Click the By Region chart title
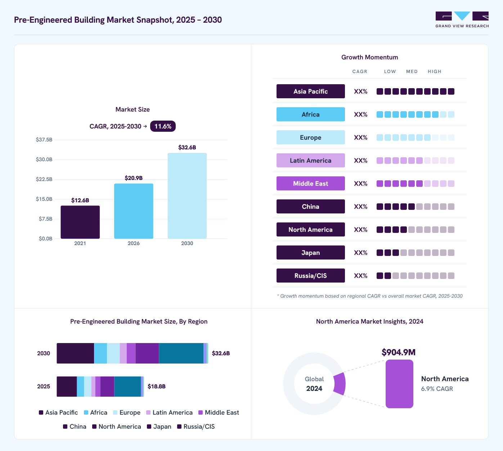This screenshot has height=451, width=503. 139,321
